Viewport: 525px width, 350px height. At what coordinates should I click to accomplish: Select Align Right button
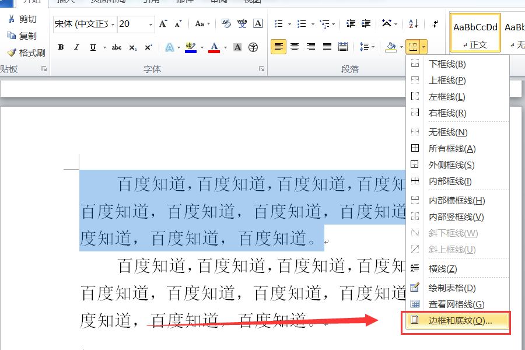(x=311, y=47)
